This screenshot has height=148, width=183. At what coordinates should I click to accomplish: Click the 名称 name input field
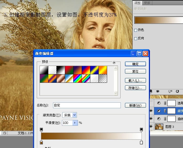coord(87,105)
